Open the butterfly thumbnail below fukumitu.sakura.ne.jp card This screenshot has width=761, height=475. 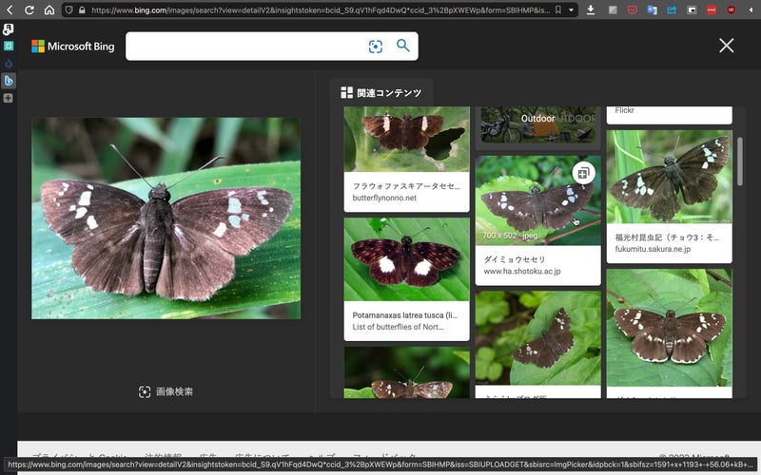point(670,328)
